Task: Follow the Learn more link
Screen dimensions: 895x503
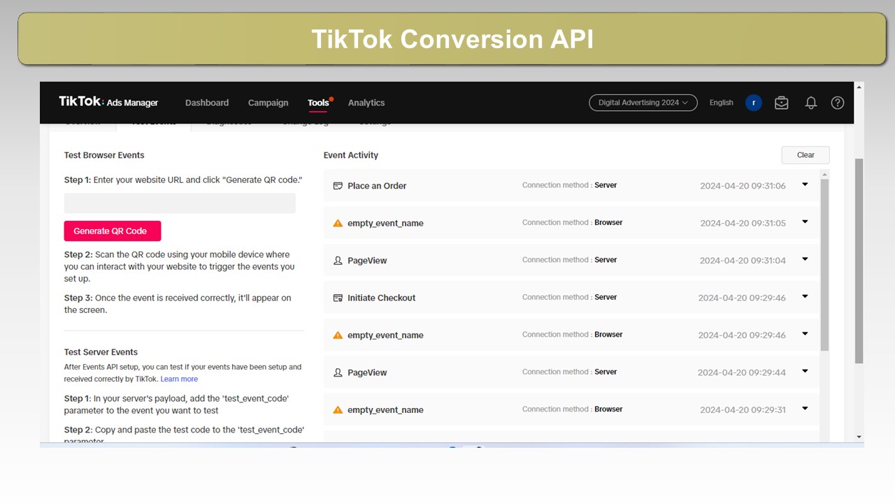Action: (179, 379)
